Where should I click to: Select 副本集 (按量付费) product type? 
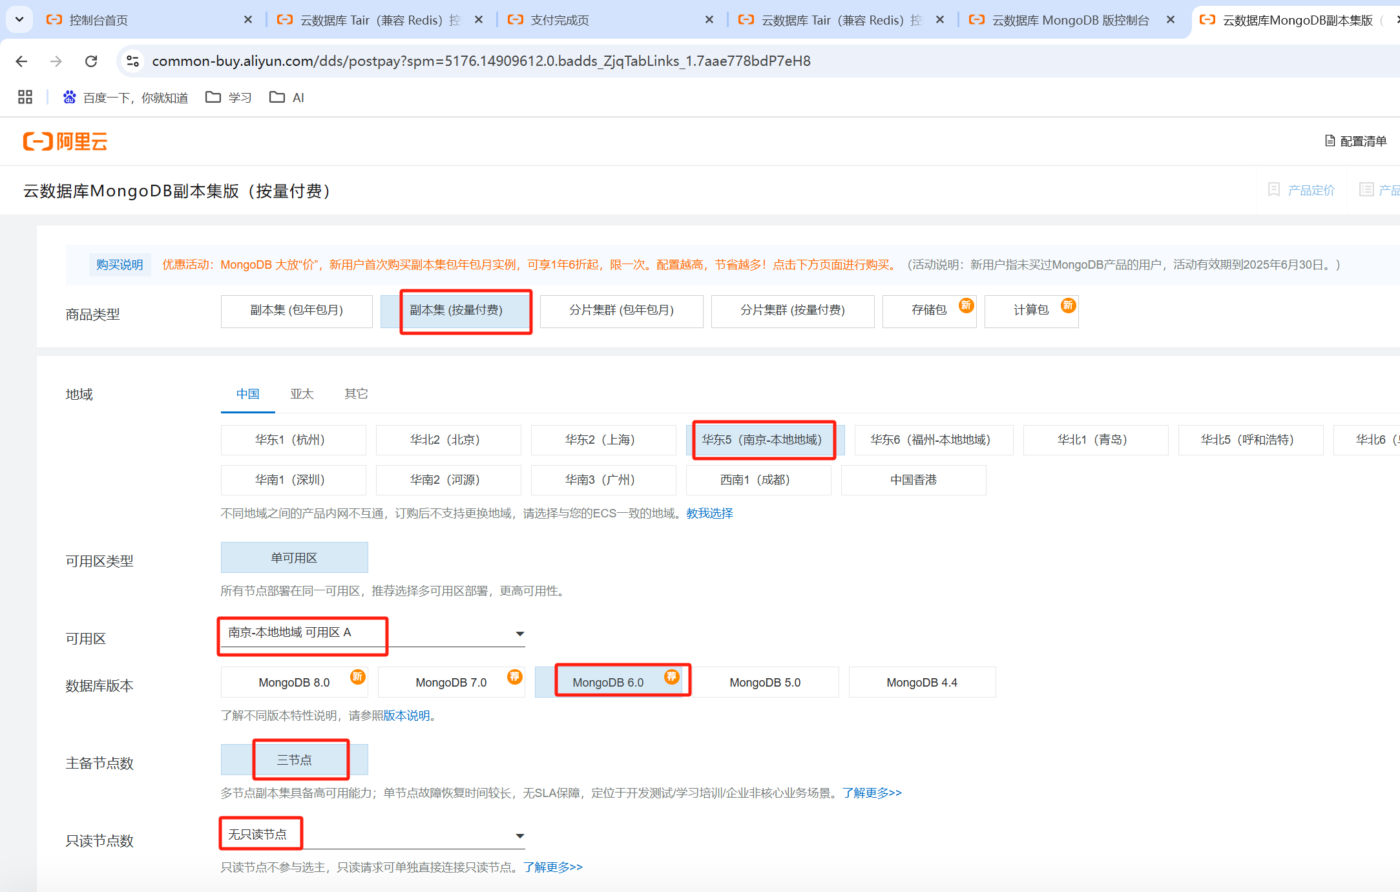(455, 311)
